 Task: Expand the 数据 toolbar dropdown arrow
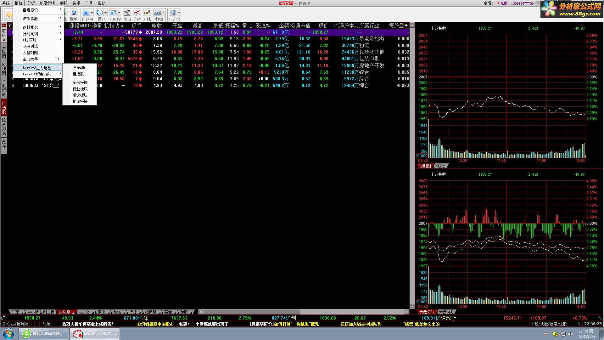[163, 13]
